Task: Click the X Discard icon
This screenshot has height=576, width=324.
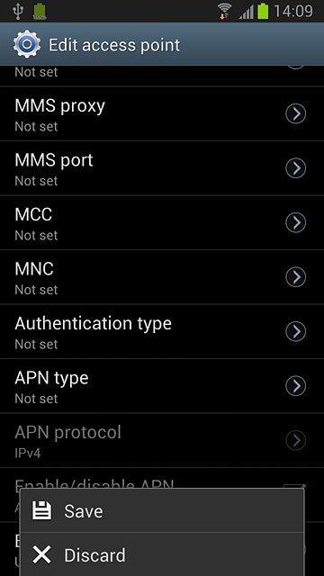Action: (41, 554)
